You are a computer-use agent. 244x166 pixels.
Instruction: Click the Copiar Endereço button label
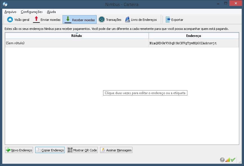click(x=53, y=150)
